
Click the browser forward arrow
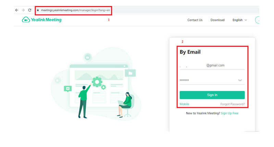(x=23, y=10)
